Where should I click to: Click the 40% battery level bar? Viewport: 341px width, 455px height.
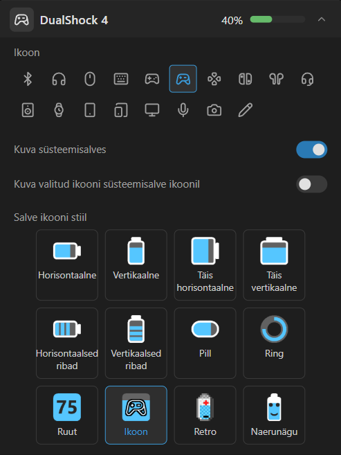point(277,19)
